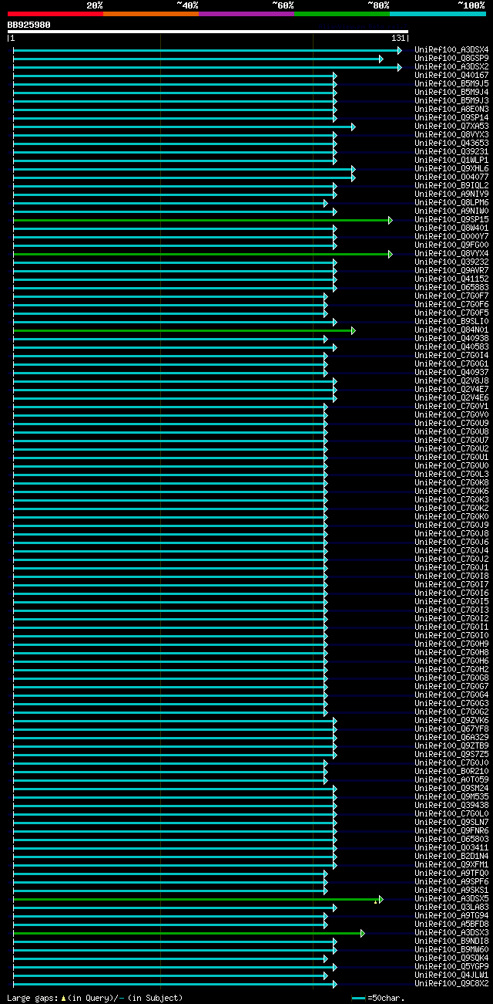
Task: Select the UniRef100_Q40937 label
Action: coord(451,373)
